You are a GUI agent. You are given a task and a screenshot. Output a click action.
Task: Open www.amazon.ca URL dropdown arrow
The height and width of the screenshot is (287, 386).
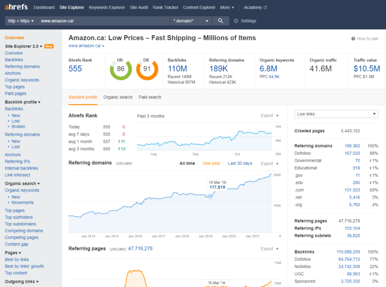(x=103, y=46)
